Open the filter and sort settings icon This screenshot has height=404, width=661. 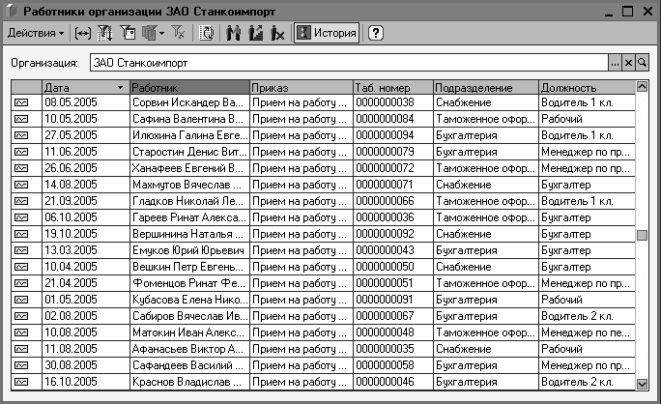pyautogui.click(x=105, y=33)
